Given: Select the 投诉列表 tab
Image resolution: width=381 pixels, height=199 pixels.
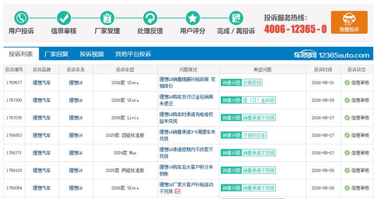Looking at the screenshot, I should tap(21, 54).
